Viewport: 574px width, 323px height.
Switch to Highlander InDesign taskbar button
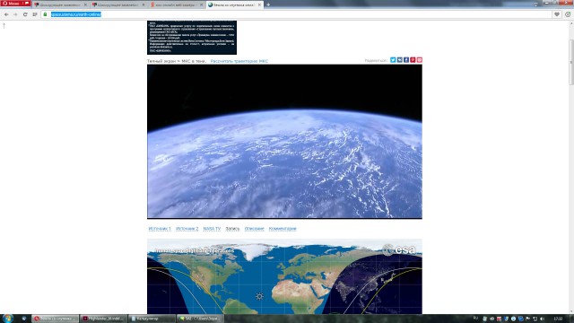(x=104, y=319)
